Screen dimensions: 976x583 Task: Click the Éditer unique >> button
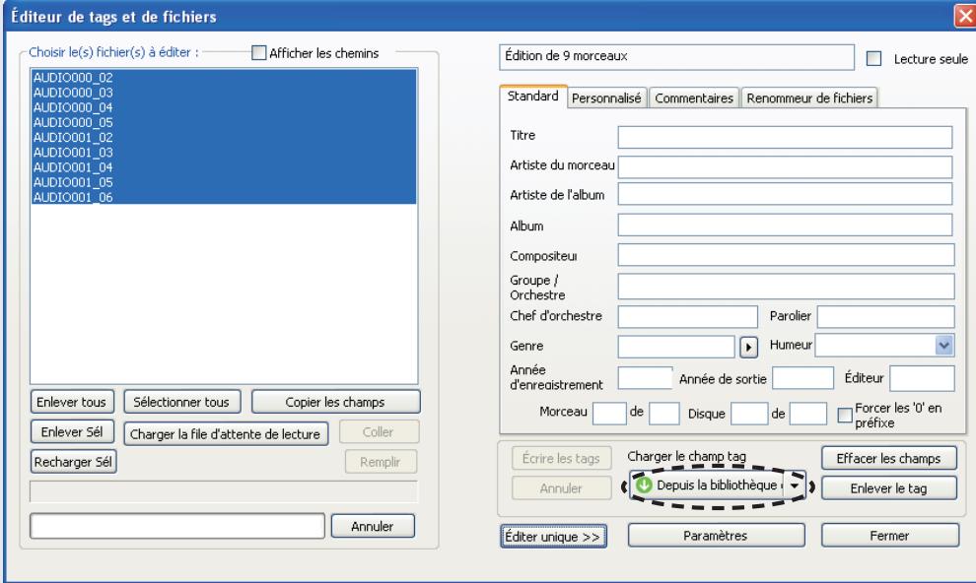tap(553, 537)
